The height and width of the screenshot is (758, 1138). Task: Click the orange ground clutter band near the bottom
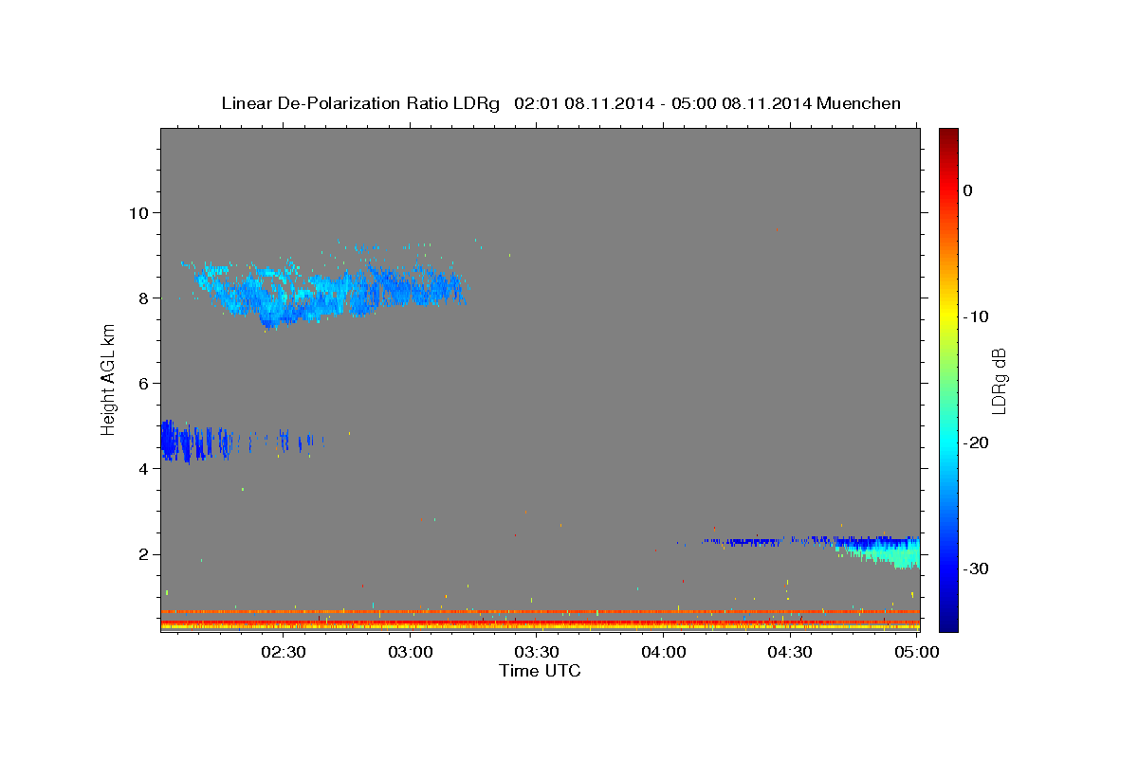pos(540,612)
